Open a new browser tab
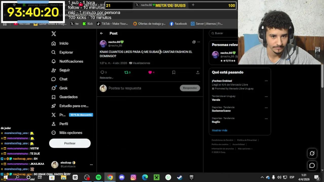The width and height of the screenshot is (324, 182). coord(193,5)
